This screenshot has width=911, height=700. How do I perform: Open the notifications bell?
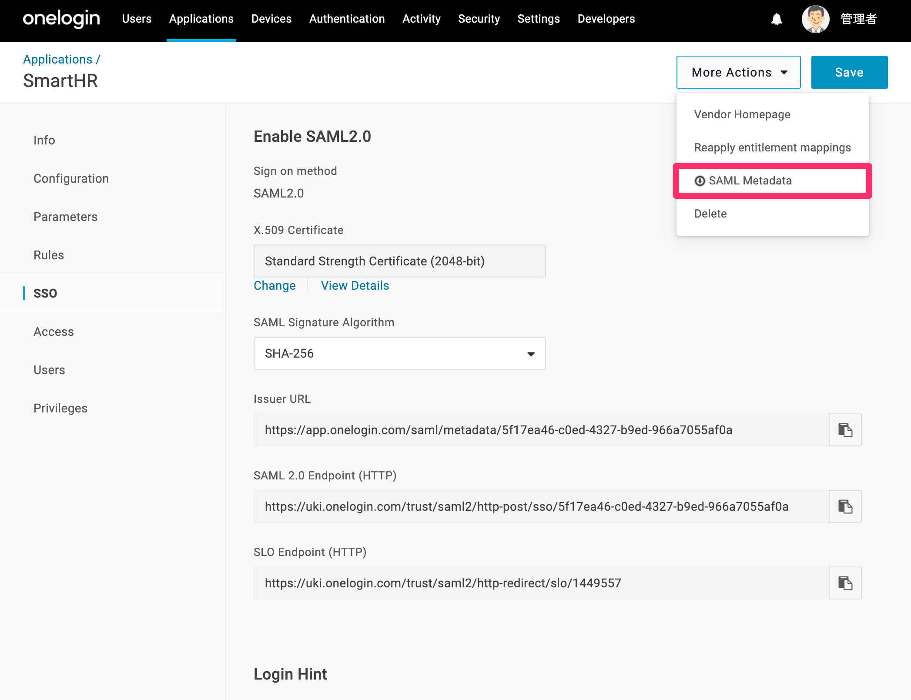pyautogui.click(x=777, y=19)
